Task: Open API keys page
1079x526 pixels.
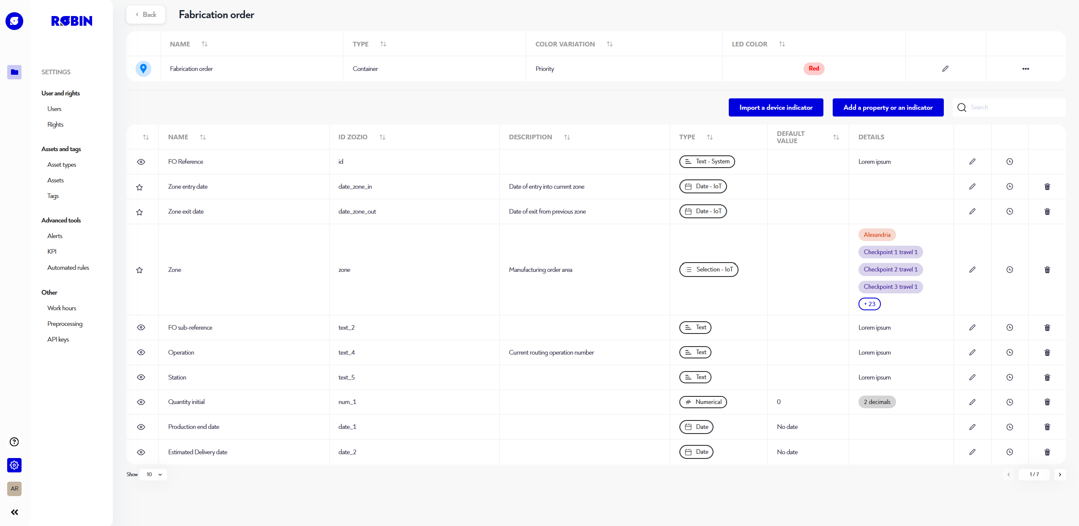Action: pos(58,339)
